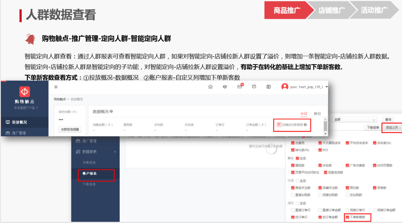
Task: Toggle the sidebar collapse hamburger icon
Action: pyautogui.click(x=56, y=87)
